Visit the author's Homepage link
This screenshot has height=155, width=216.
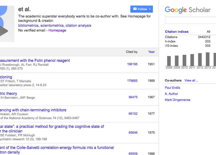point(57,30)
